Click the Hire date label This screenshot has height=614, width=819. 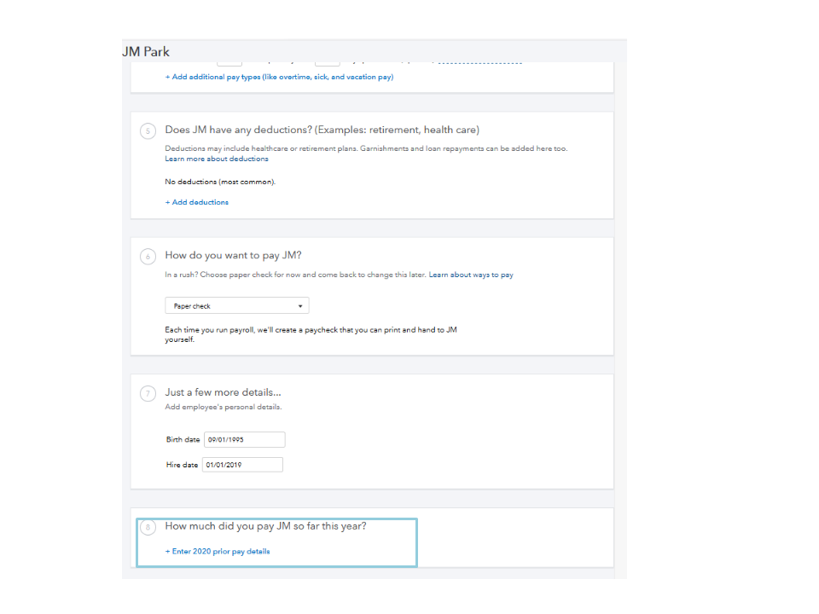tap(182, 465)
